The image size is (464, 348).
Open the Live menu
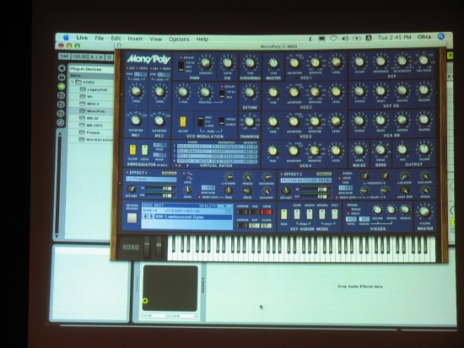click(82, 38)
